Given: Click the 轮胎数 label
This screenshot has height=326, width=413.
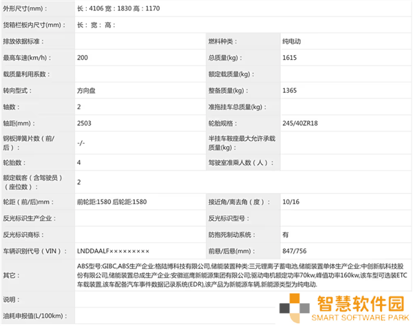Looking at the screenshot, I should point(14,163).
